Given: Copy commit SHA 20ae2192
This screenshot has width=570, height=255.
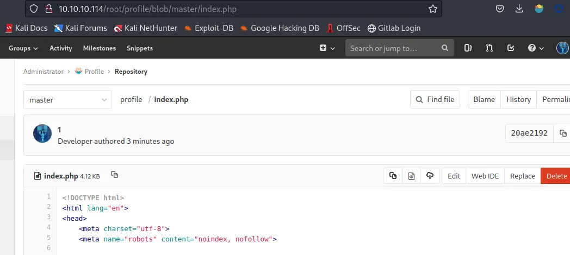Looking at the screenshot, I should click(563, 133).
